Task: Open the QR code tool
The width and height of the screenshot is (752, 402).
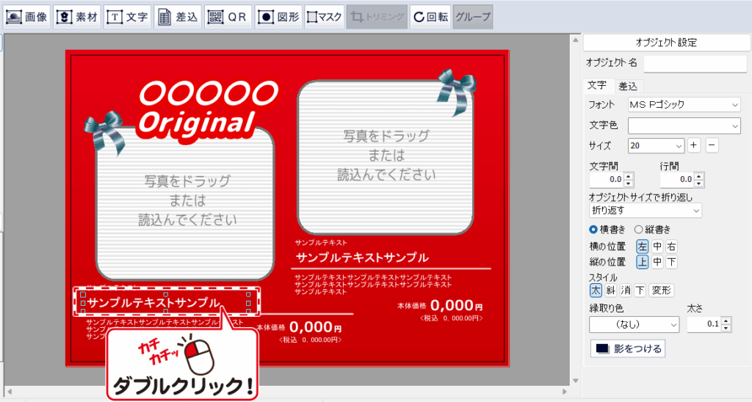Action: 227,17
